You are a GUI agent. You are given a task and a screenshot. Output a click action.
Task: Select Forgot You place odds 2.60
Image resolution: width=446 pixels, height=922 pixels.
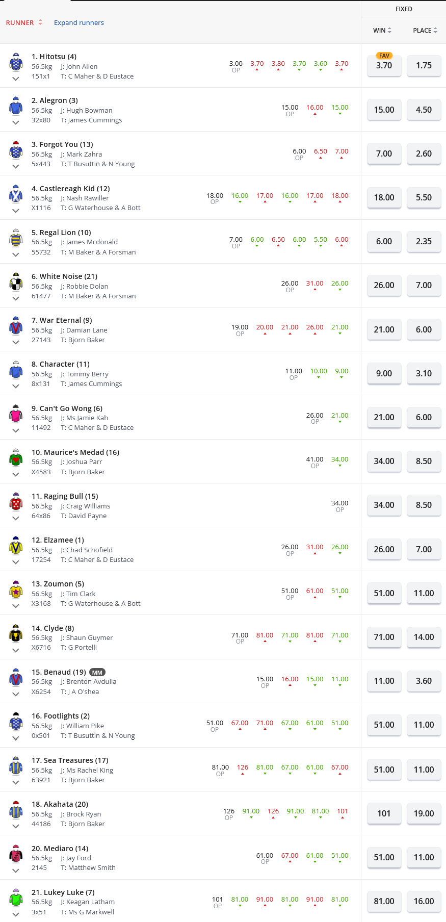click(x=424, y=154)
